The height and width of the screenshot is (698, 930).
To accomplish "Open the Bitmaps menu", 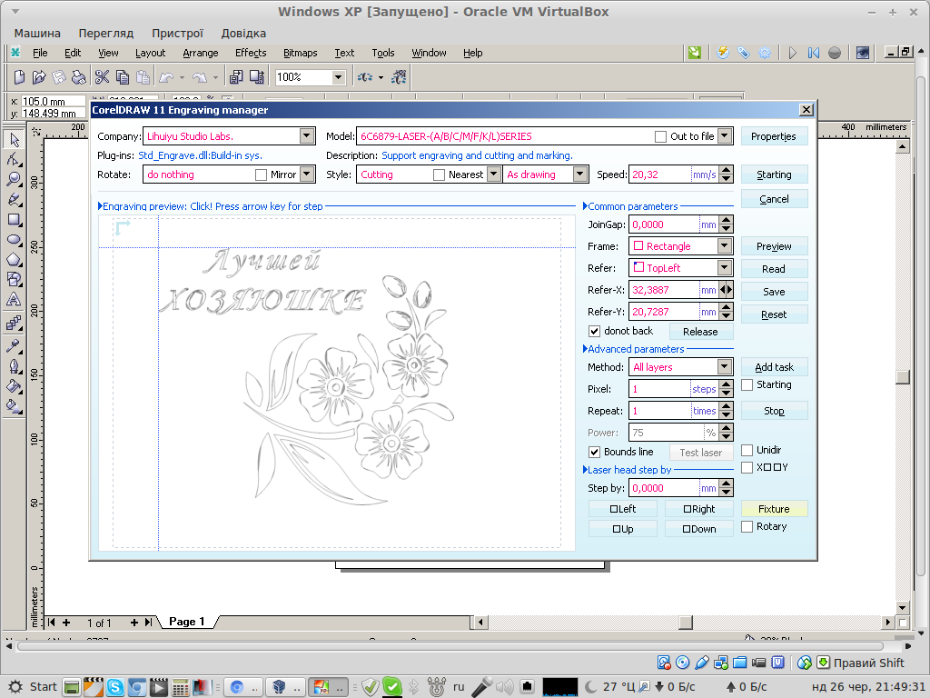I will pyautogui.click(x=300, y=53).
